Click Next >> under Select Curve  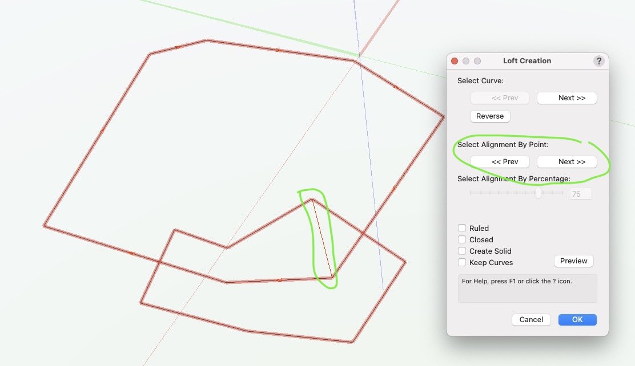566,98
